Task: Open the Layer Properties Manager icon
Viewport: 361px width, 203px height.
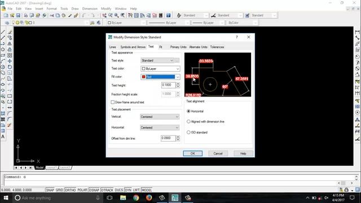Action: point(7,23)
